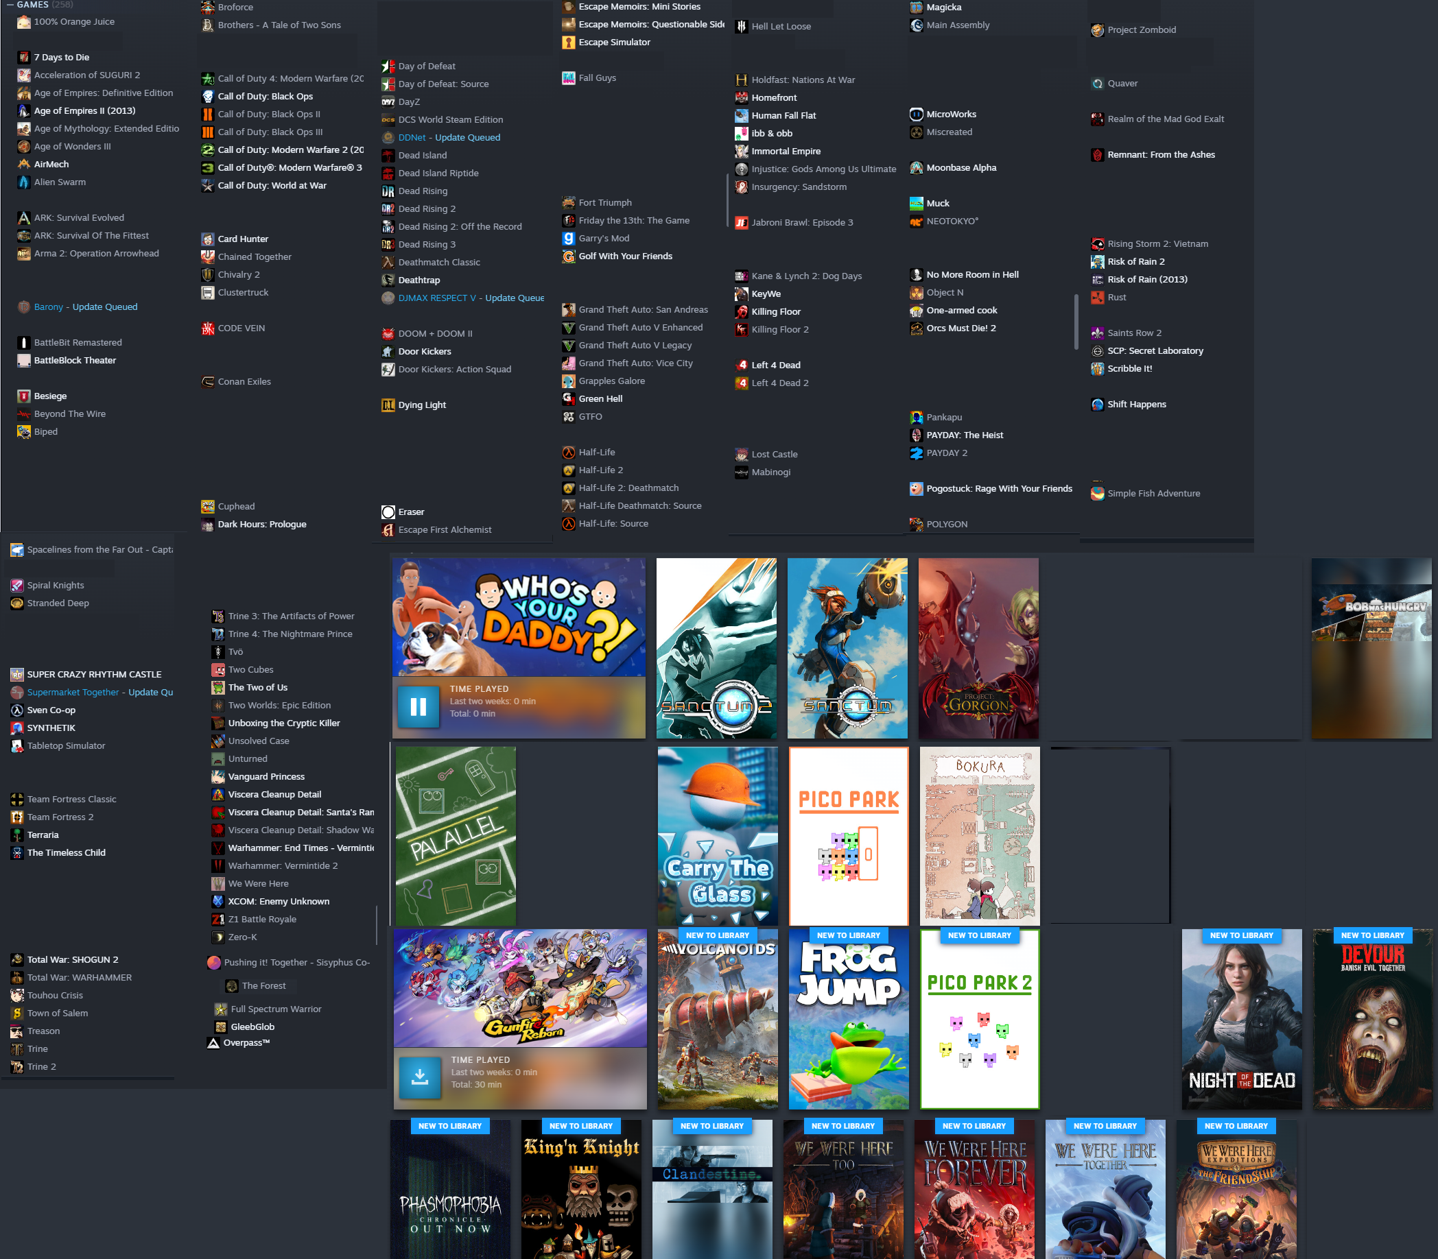Open the King'n Knight cover
The width and height of the screenshot is (1438, 1259).
(581, 1189)
